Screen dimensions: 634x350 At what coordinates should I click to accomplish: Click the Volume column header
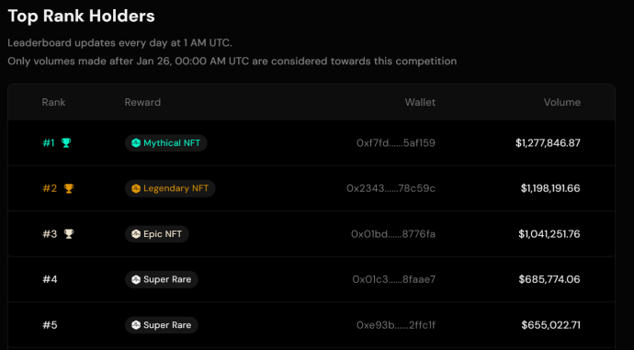coord(562,102)
